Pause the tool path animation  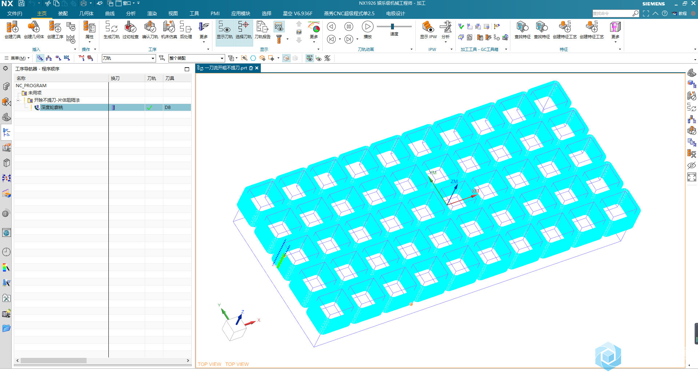(349, 27)
